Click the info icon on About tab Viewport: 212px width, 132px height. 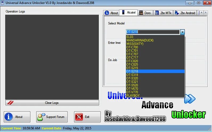(x=107, y=13)
